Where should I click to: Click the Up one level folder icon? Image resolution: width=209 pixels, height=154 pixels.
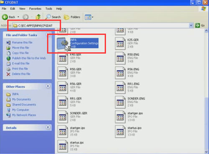(38, 17)
